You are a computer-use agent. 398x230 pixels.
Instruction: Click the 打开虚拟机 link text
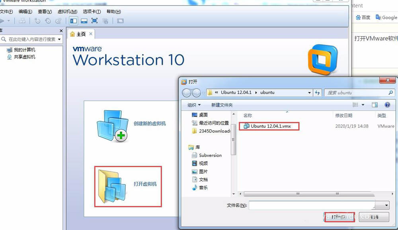click(x=145, y=184)
